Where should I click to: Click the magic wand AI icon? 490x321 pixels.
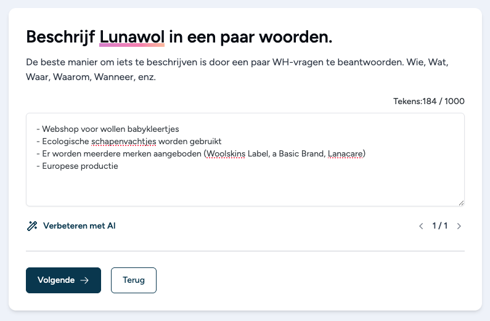[32, 226]
